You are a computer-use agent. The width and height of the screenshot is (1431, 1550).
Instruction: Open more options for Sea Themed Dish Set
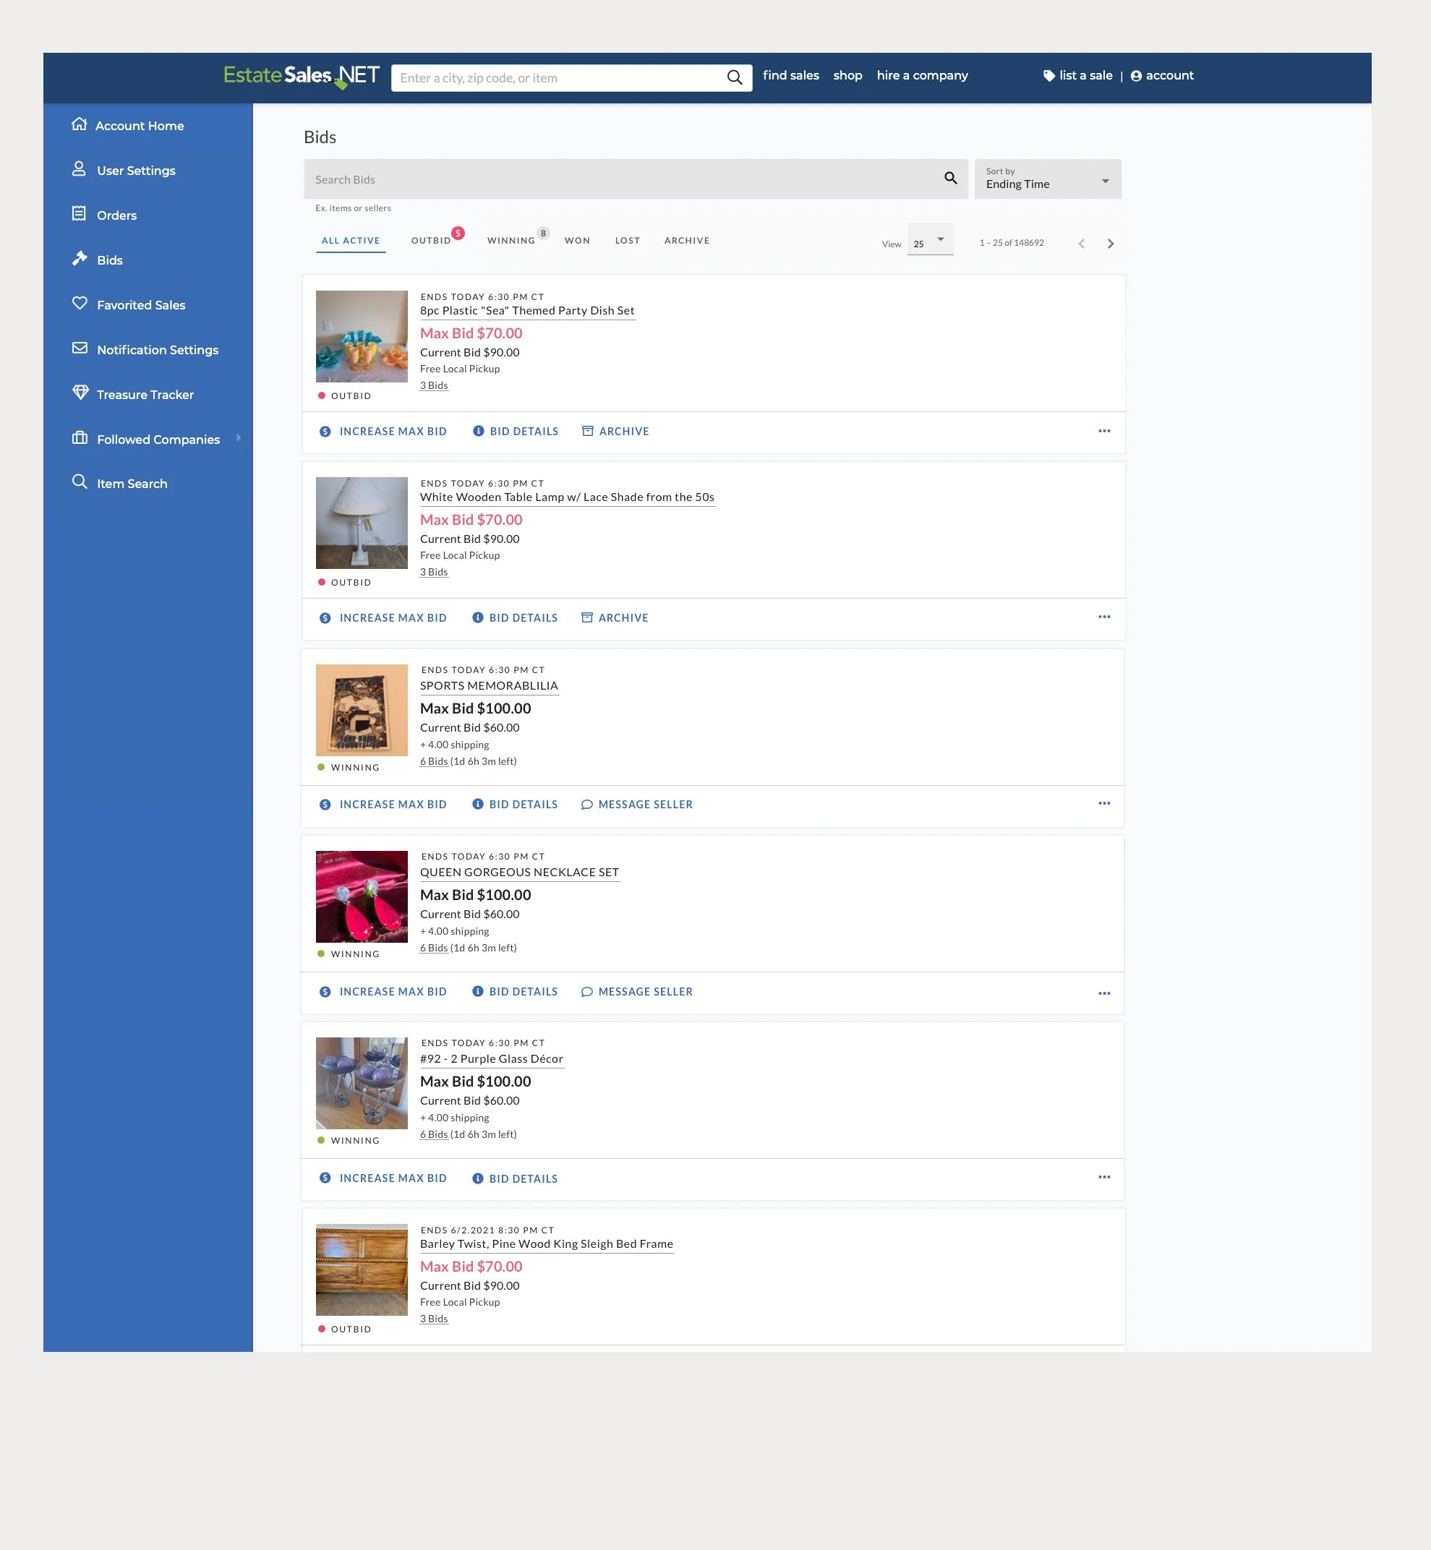pyautogui.click(x=1103, y=430)
